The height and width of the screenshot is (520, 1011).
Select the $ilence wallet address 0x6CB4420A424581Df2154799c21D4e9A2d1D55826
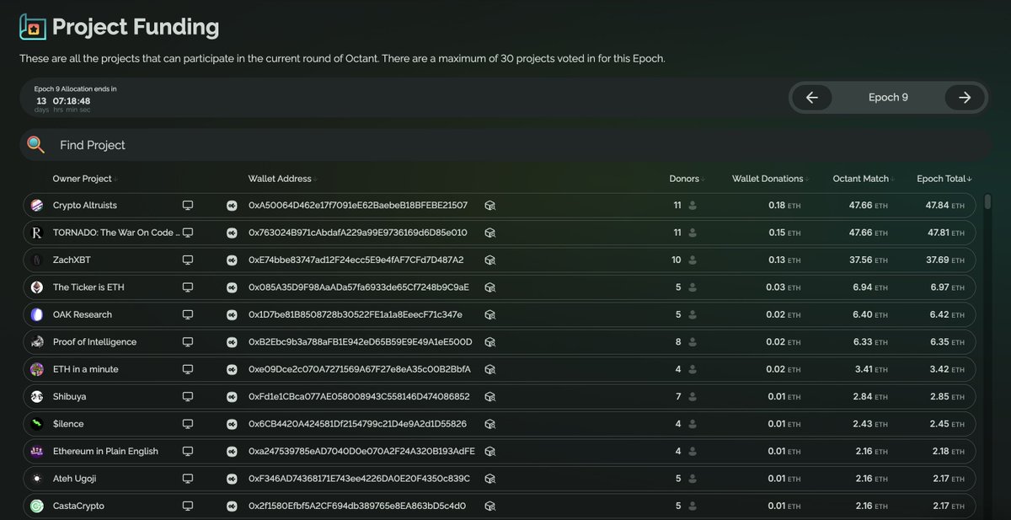(357, 424)
